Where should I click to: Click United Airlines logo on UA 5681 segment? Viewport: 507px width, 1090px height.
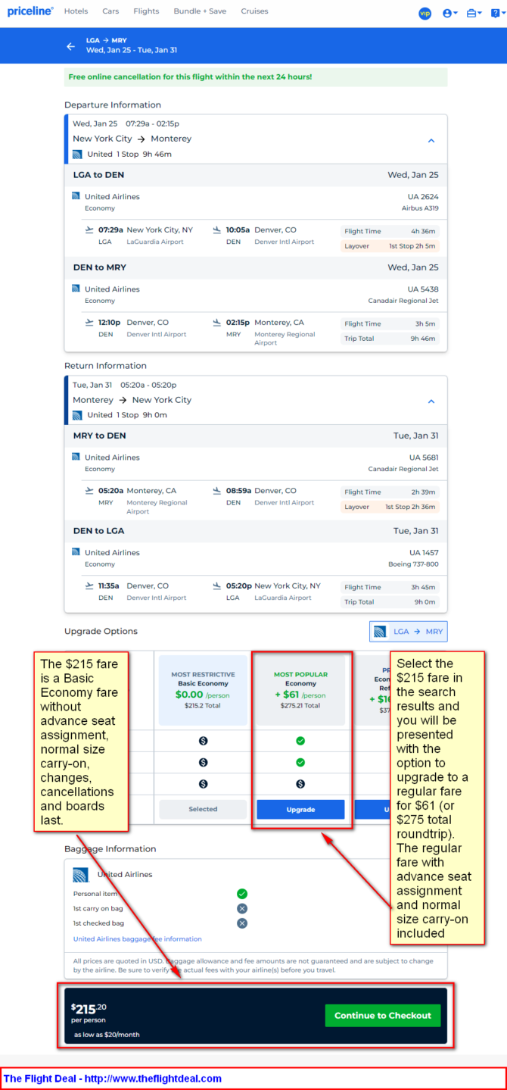click(x=76, y=456)
